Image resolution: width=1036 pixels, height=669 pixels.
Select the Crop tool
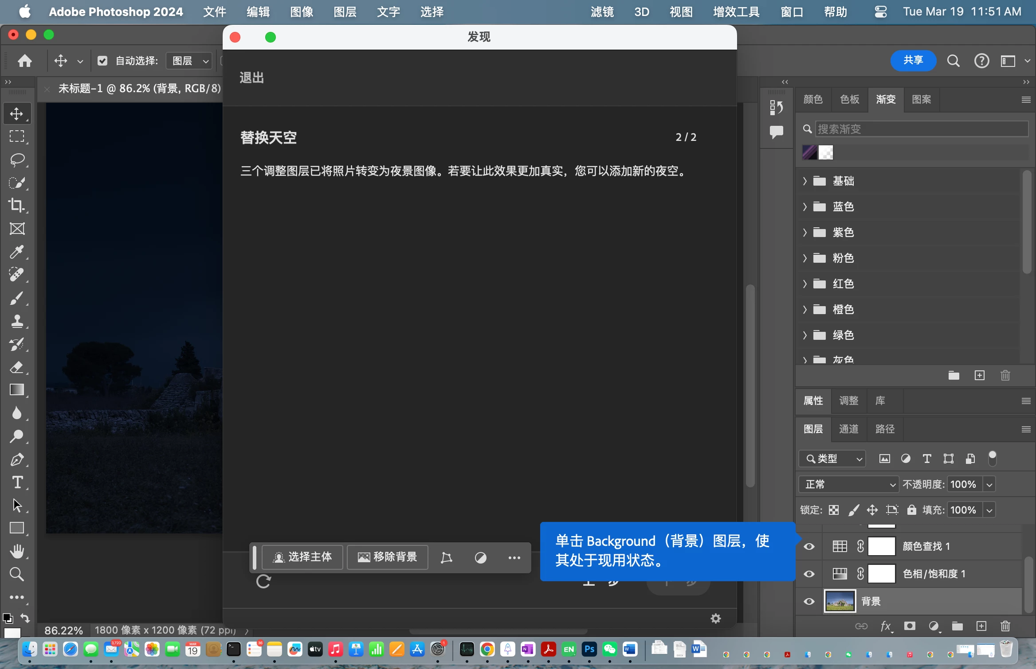pyautogui.click(x=17, y=206)
